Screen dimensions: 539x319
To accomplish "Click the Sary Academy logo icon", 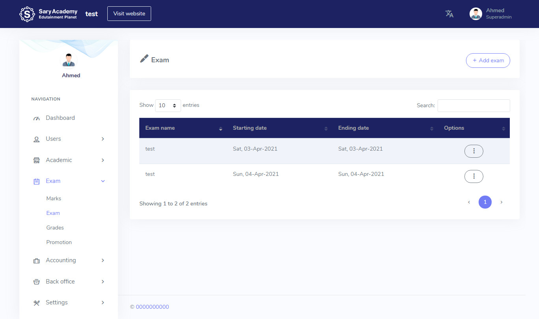I will point(27,14).
